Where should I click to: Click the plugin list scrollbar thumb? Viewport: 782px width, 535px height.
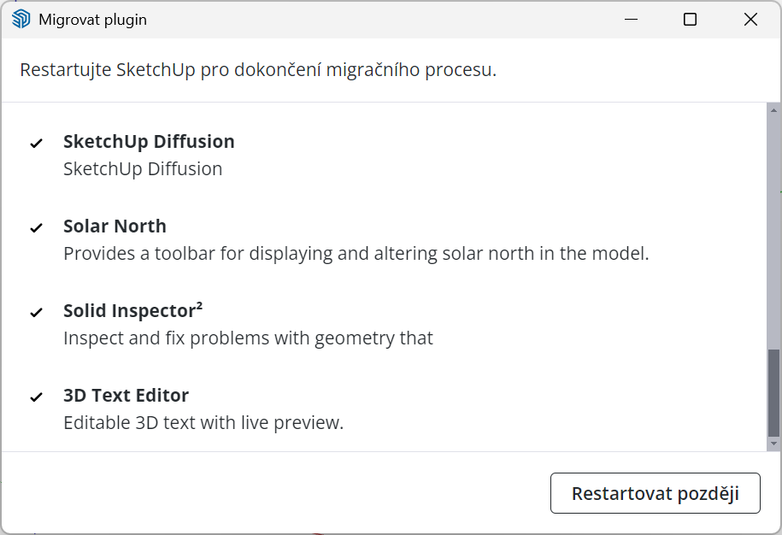pyautogui.click(x=773, y=392)
